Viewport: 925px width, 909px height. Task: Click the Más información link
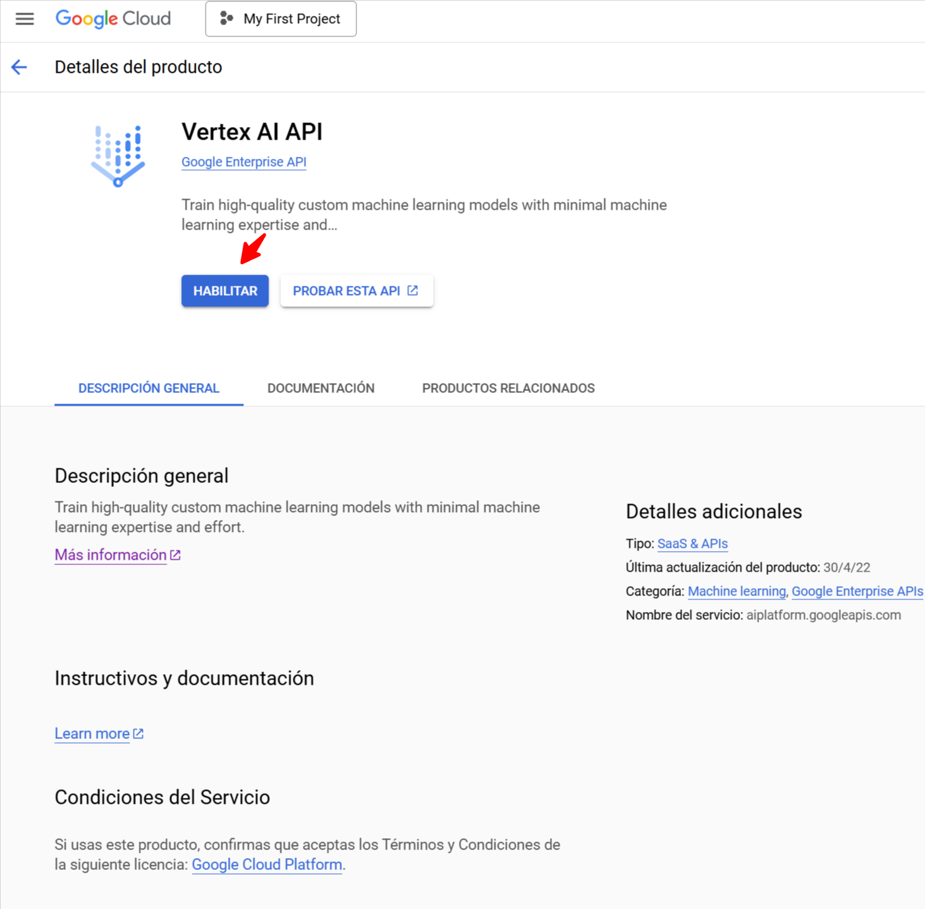click(110, 555)
